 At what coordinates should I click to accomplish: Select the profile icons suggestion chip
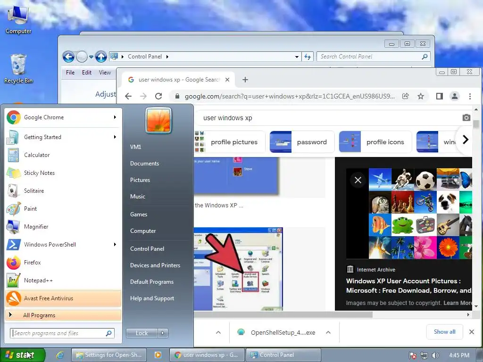pos(375,142)
